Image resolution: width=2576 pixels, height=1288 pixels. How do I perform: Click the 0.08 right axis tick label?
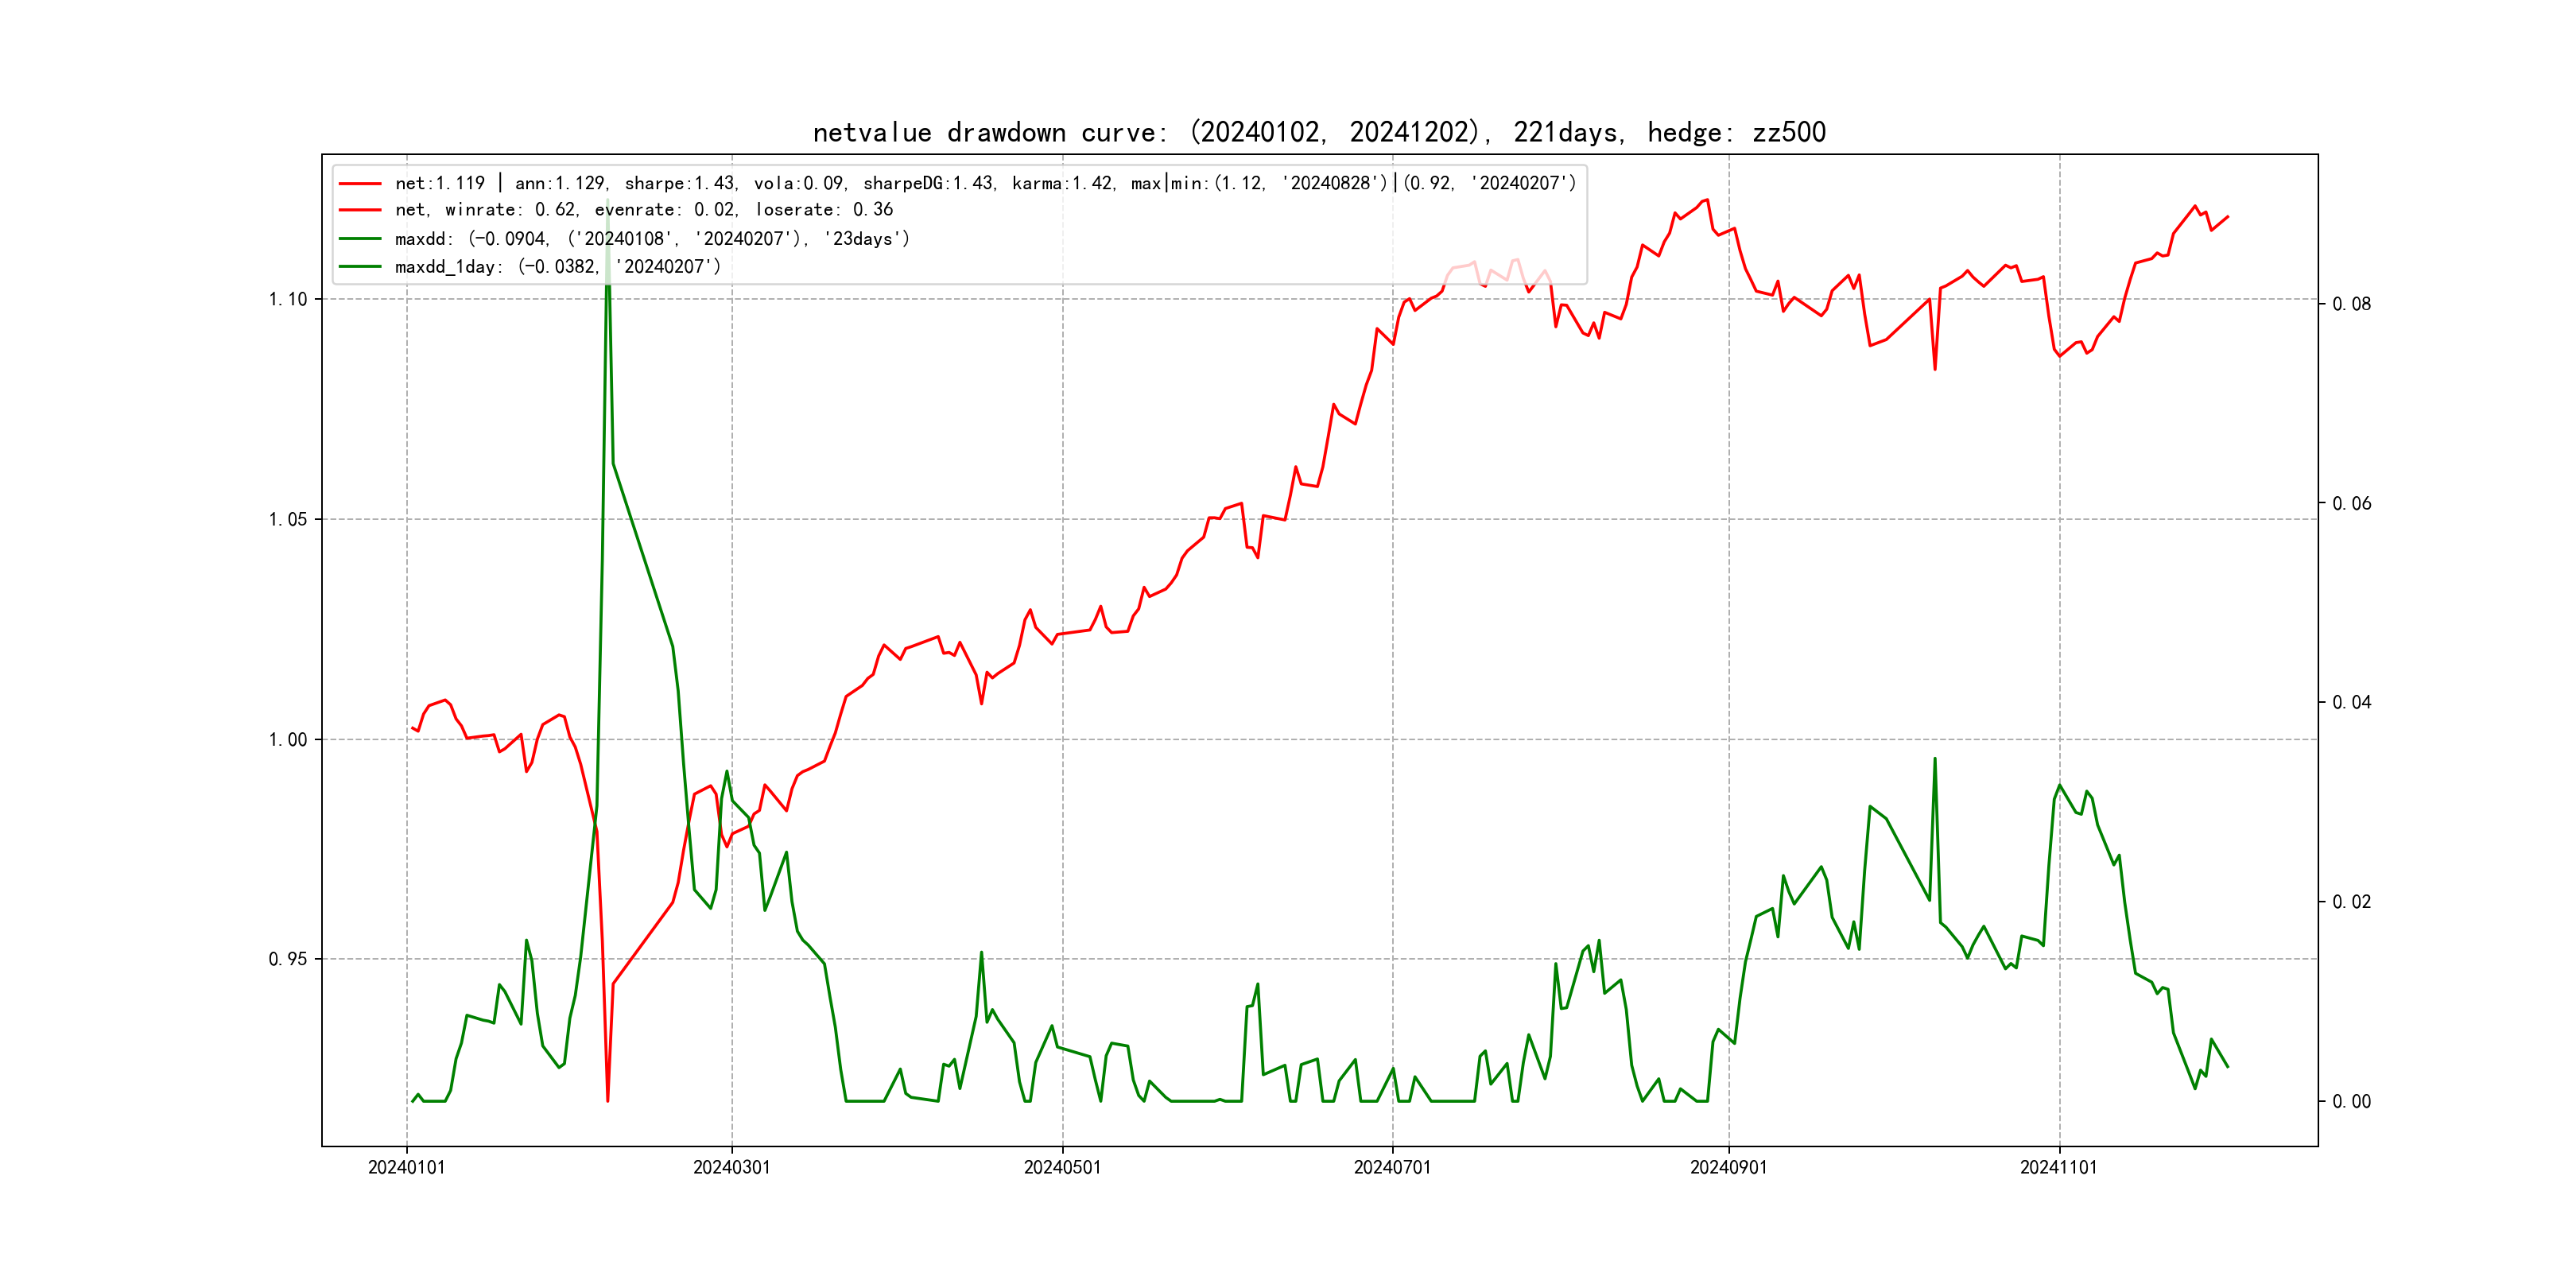[2351, 304]
